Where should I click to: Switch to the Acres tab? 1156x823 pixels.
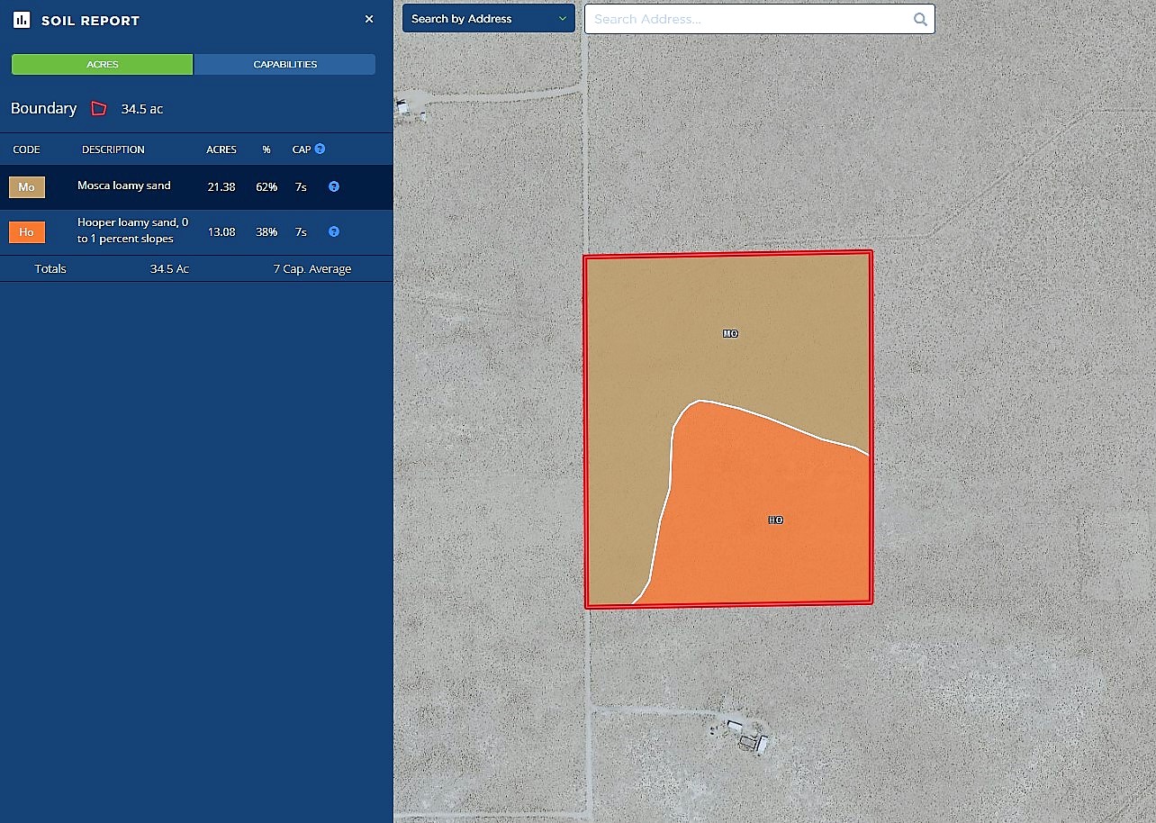click(x=103, y=65)
